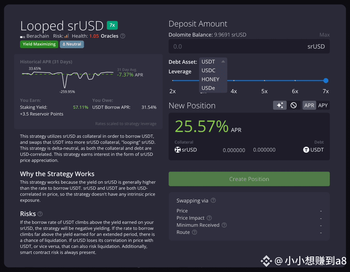Screen dimensions: 350x272
Task: Click the srUSD deposit amount input field
Action: tap(249, 46)
